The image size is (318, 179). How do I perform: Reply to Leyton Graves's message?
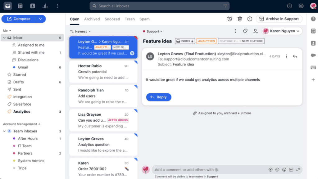point(159,97)
